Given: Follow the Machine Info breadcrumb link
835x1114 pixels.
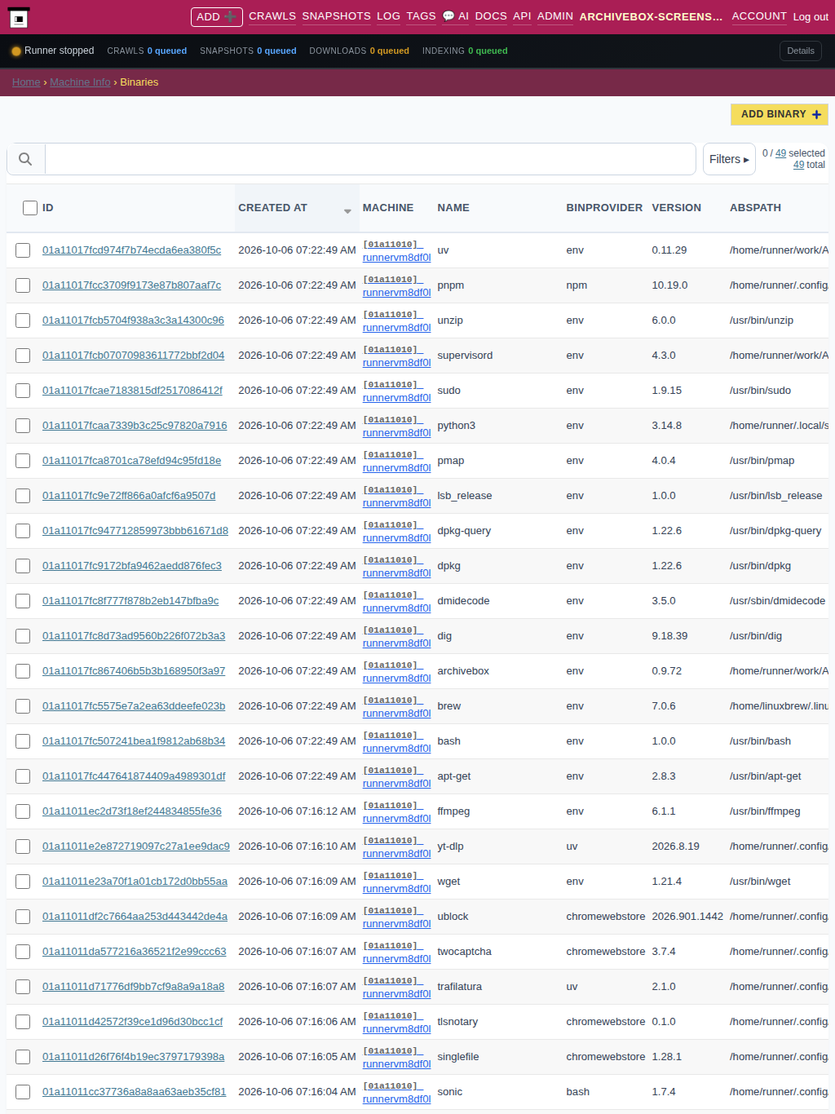Looking at the screenshot, I should pos(80,82).
